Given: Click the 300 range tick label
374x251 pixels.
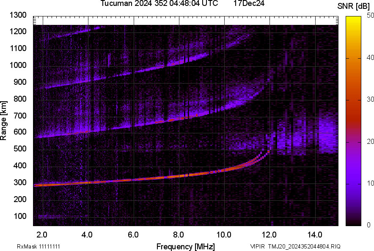Looking at the screenshot, I should pos(20,183).
